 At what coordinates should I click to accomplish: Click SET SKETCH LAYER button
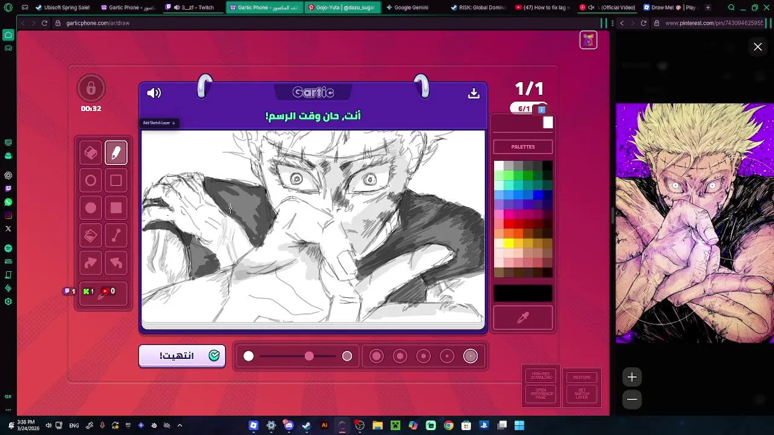click(x=582, y=395)
